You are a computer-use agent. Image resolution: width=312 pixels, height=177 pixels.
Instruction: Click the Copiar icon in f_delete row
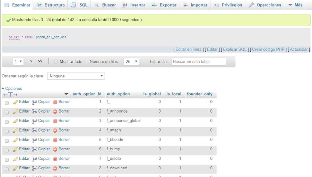34,159
